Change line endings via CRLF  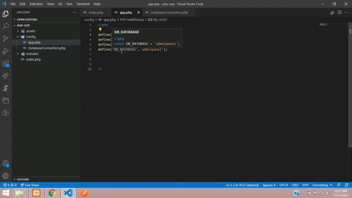pyautogui.click(x=295, y=185)
